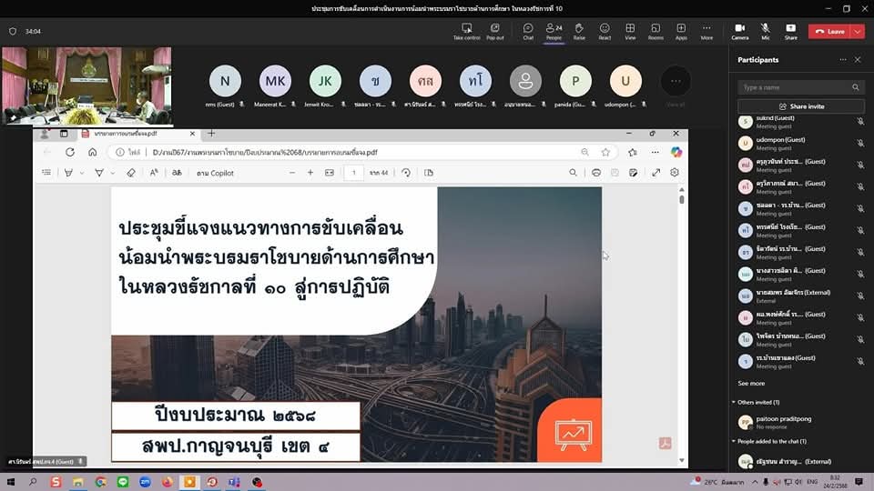Open breakout Rooms
The width and height of the screenshot is (874, 491).
pyautogui.click(x=655, y=31)
